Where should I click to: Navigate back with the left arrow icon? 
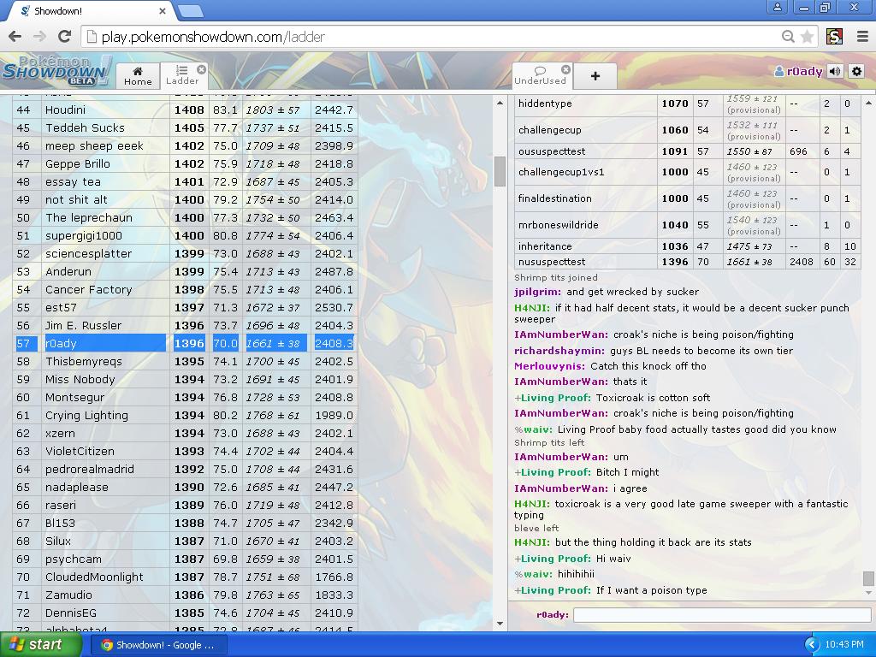15,37
